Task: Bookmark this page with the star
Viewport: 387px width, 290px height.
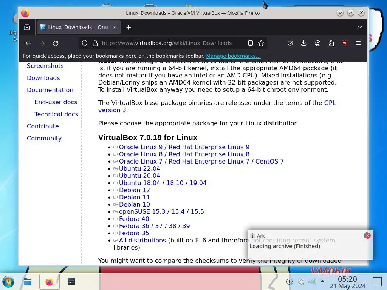Action: pos(261,43)
